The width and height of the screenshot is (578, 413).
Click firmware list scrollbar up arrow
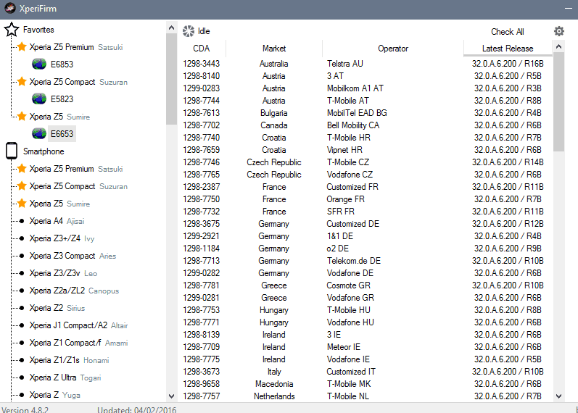click(559, 46)
